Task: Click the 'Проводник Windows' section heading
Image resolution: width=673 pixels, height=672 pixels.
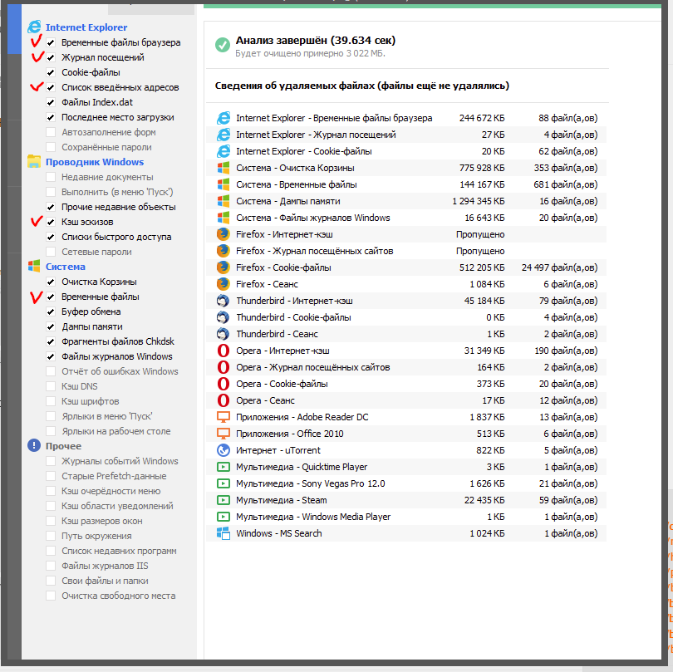Action: (95, 162)
